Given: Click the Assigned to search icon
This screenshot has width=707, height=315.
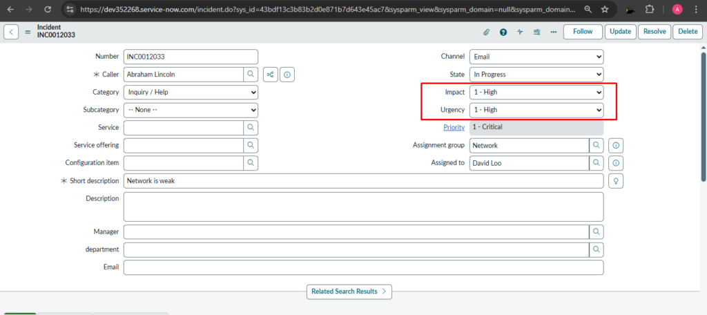Looking at the screenshot, I should pos(596,163).
